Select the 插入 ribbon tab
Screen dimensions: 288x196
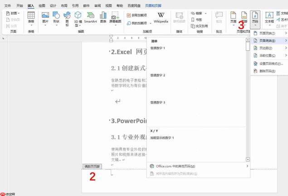pyautogui.click(x=31, y=6)
